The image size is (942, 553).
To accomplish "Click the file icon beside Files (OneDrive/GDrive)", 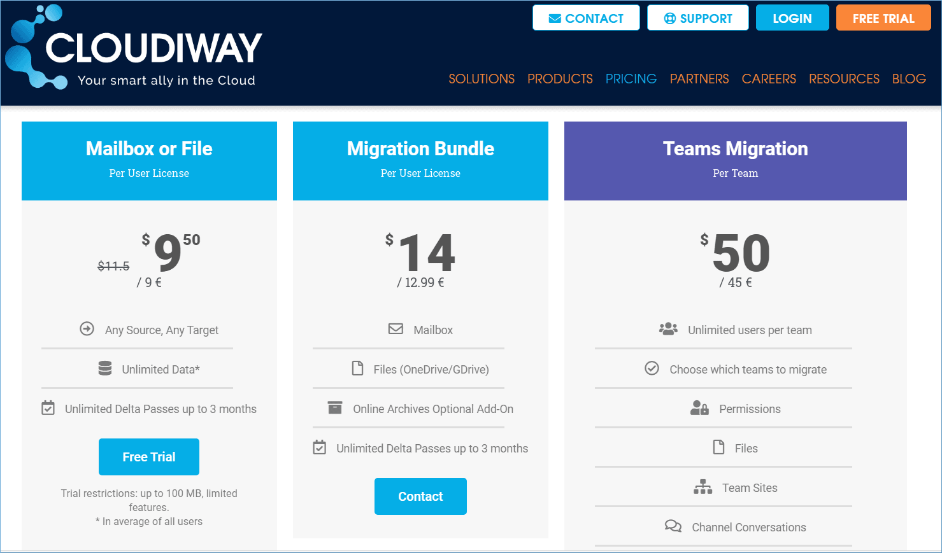I will click(x=358, y=368).
